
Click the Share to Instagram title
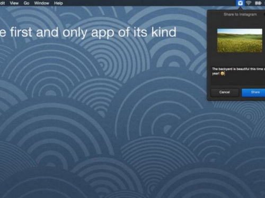coord(240,14)
